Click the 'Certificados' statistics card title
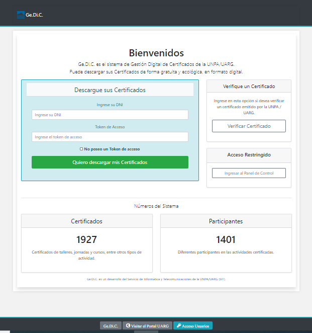The width and height of the screenshot is (312, 333). pos(86,221)
